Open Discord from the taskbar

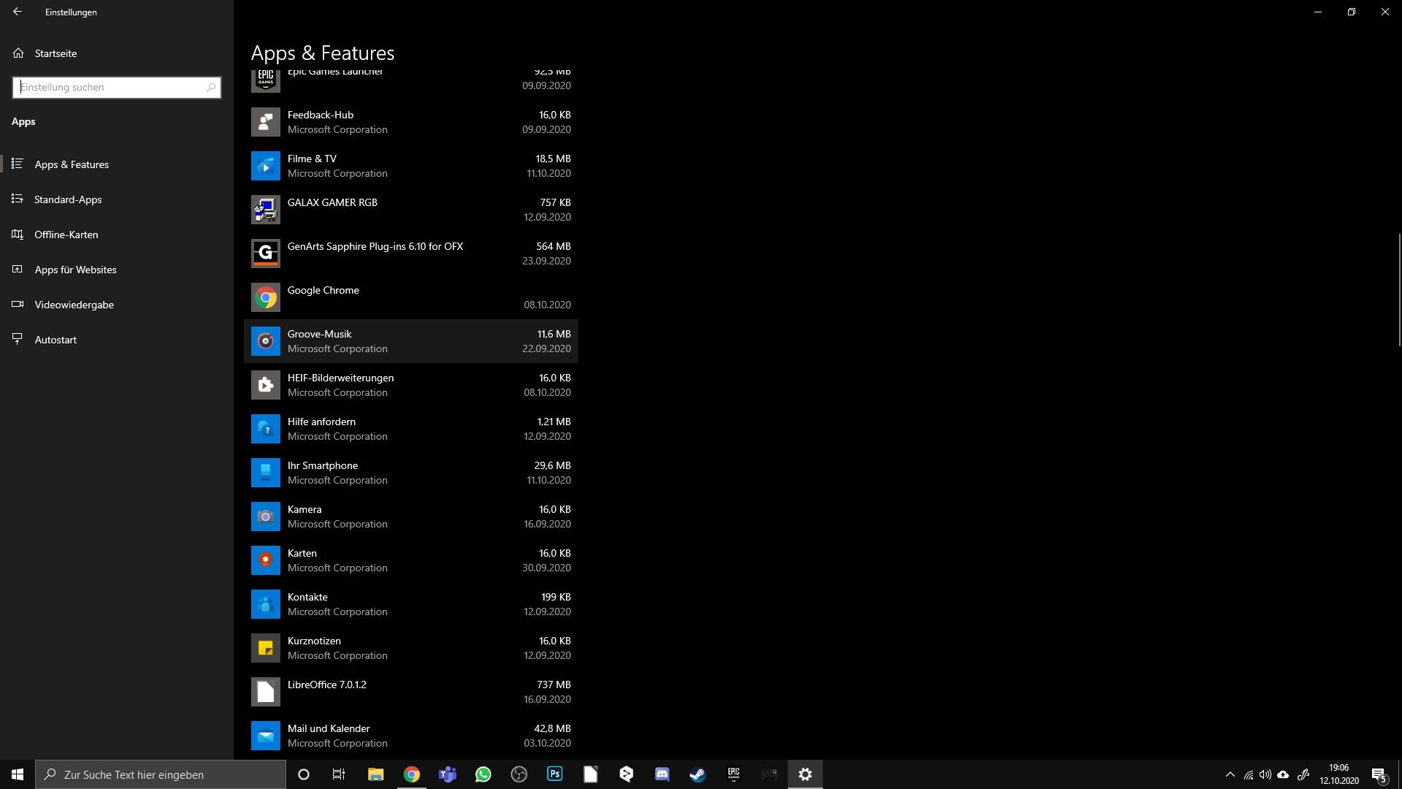(662, 774)
